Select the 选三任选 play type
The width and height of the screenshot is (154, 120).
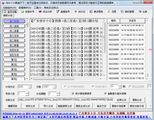point(14,36)
